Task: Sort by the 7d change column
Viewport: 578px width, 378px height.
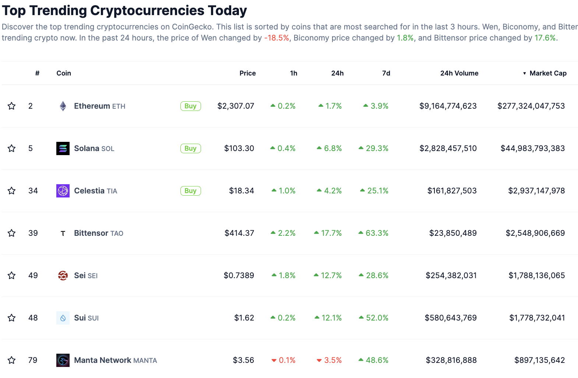Action: [x=386, y=73]
